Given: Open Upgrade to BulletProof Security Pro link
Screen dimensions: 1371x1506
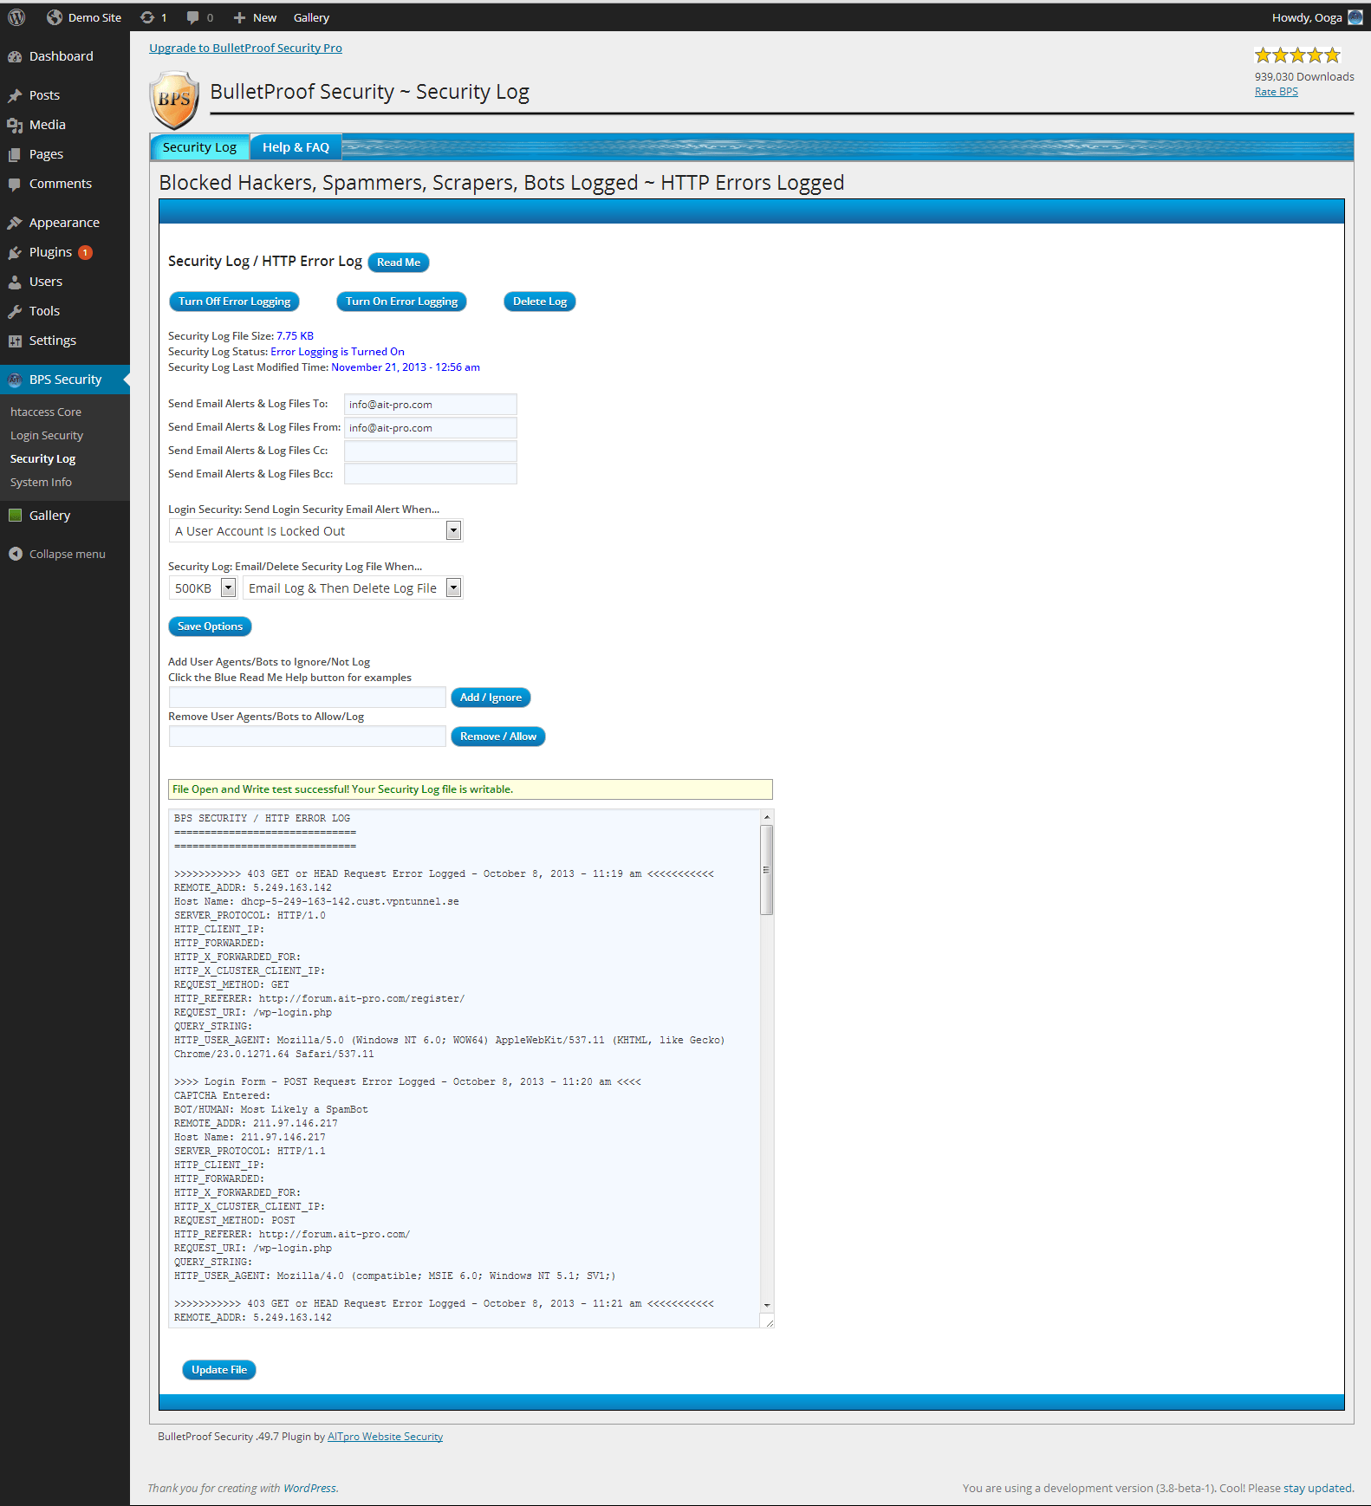Looking at the screenshot, I should coord(245,48).
